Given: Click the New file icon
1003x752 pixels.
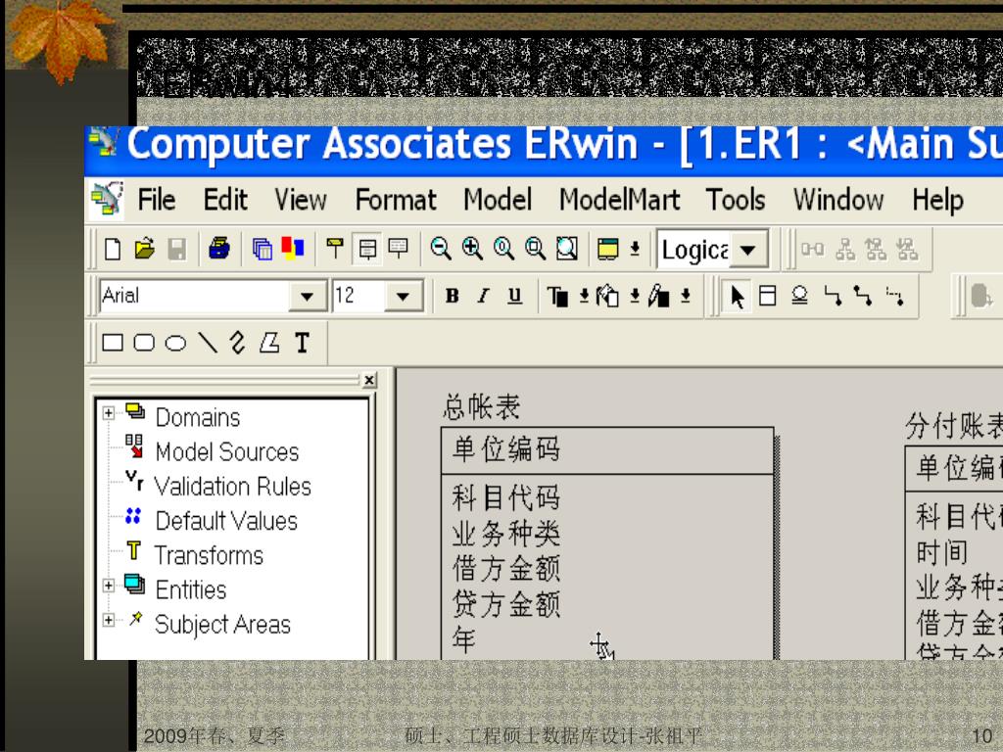Looking at the screenshot, I should pyautogui.click(x=113, y=249).
